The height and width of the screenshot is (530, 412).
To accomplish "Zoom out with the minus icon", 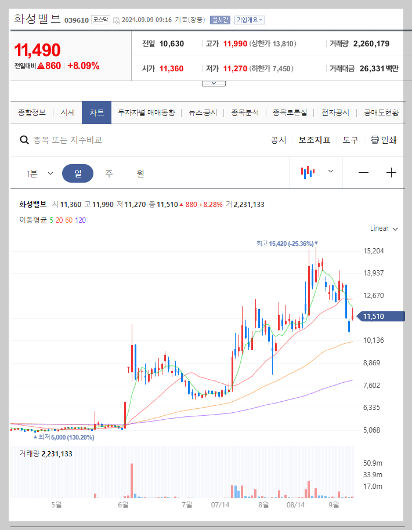I will point(364,173).
